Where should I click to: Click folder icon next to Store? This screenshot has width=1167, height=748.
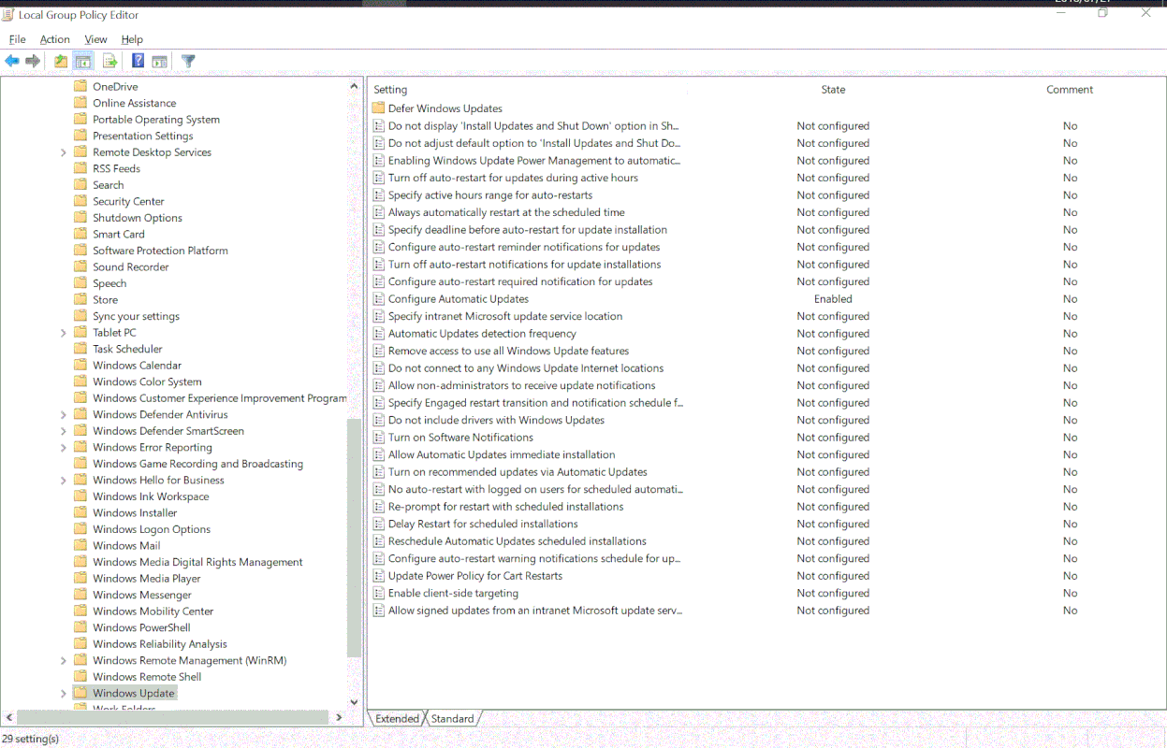(x=80, y=300)
